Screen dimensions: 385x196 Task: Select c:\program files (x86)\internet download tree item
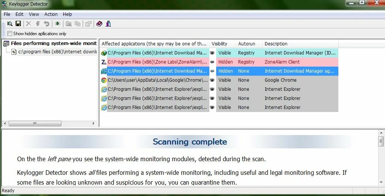coord(57,52)
